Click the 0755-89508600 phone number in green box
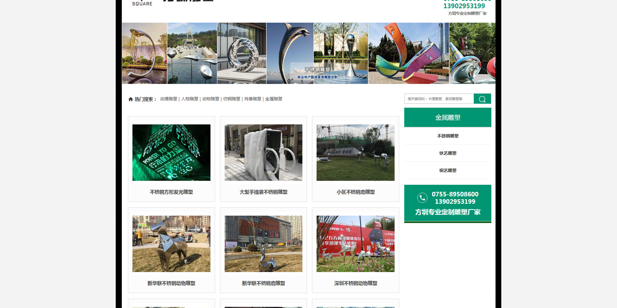The height and width of the screenshot is (308, 617). click(455, 194)
